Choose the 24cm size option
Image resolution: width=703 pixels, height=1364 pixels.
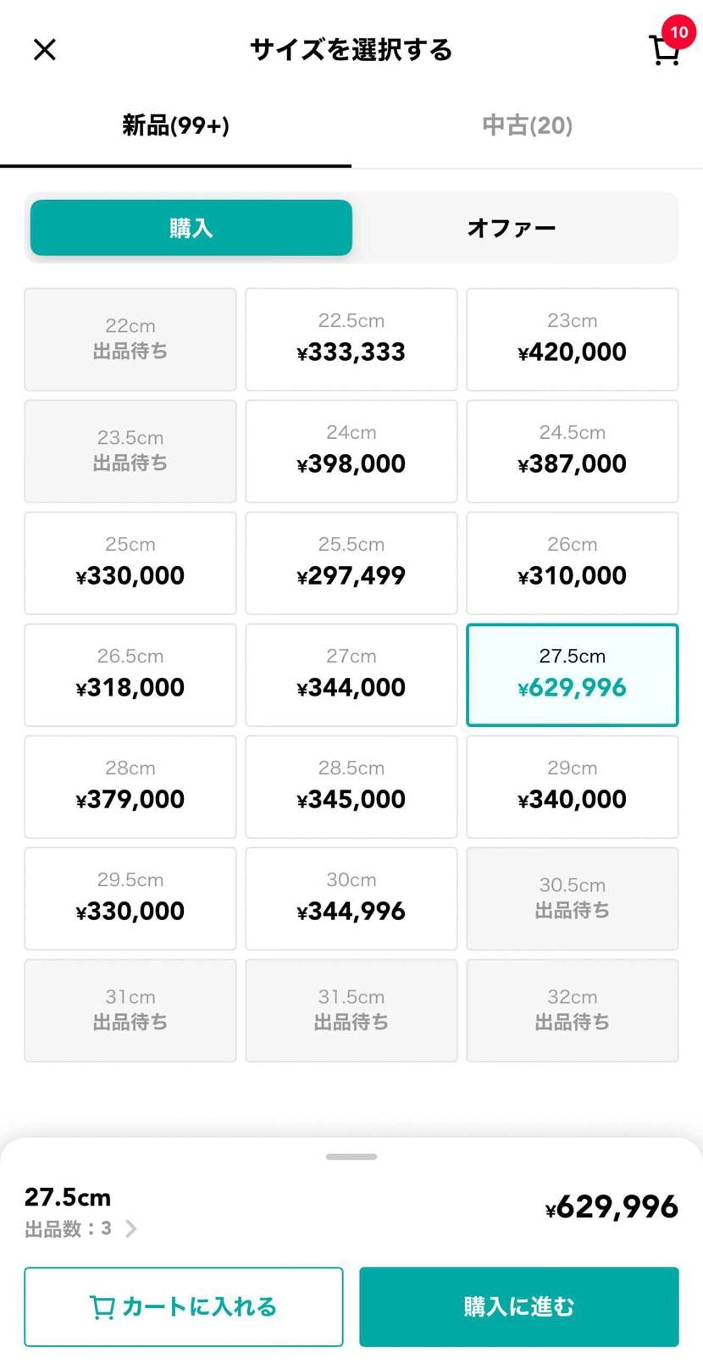351,452
